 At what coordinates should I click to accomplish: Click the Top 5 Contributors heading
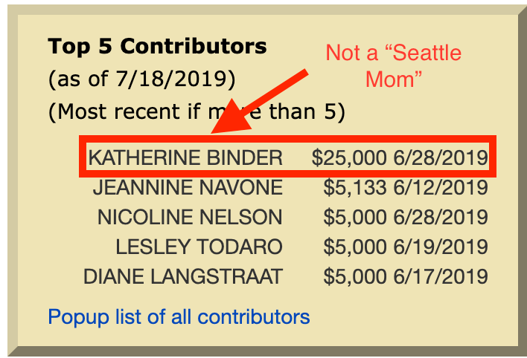click(157, 46)
